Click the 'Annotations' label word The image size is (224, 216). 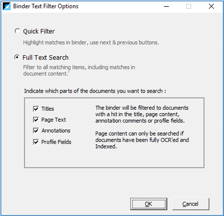tap(56, 130)
